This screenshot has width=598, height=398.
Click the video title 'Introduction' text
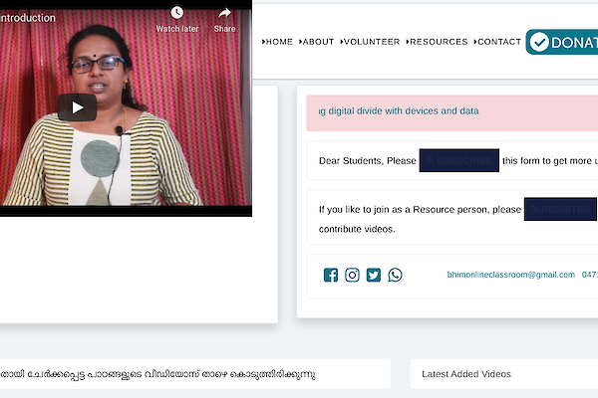[x=28, y=18]
